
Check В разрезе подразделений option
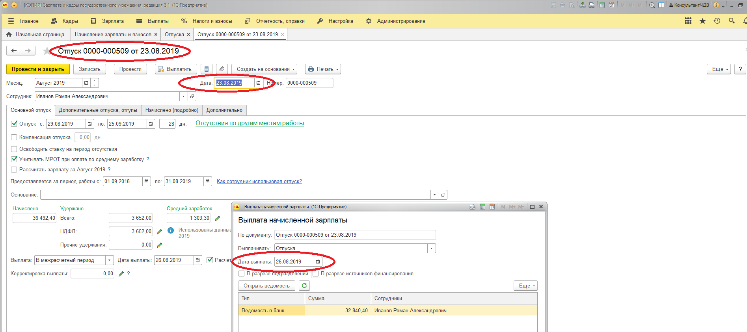point(242,274)
